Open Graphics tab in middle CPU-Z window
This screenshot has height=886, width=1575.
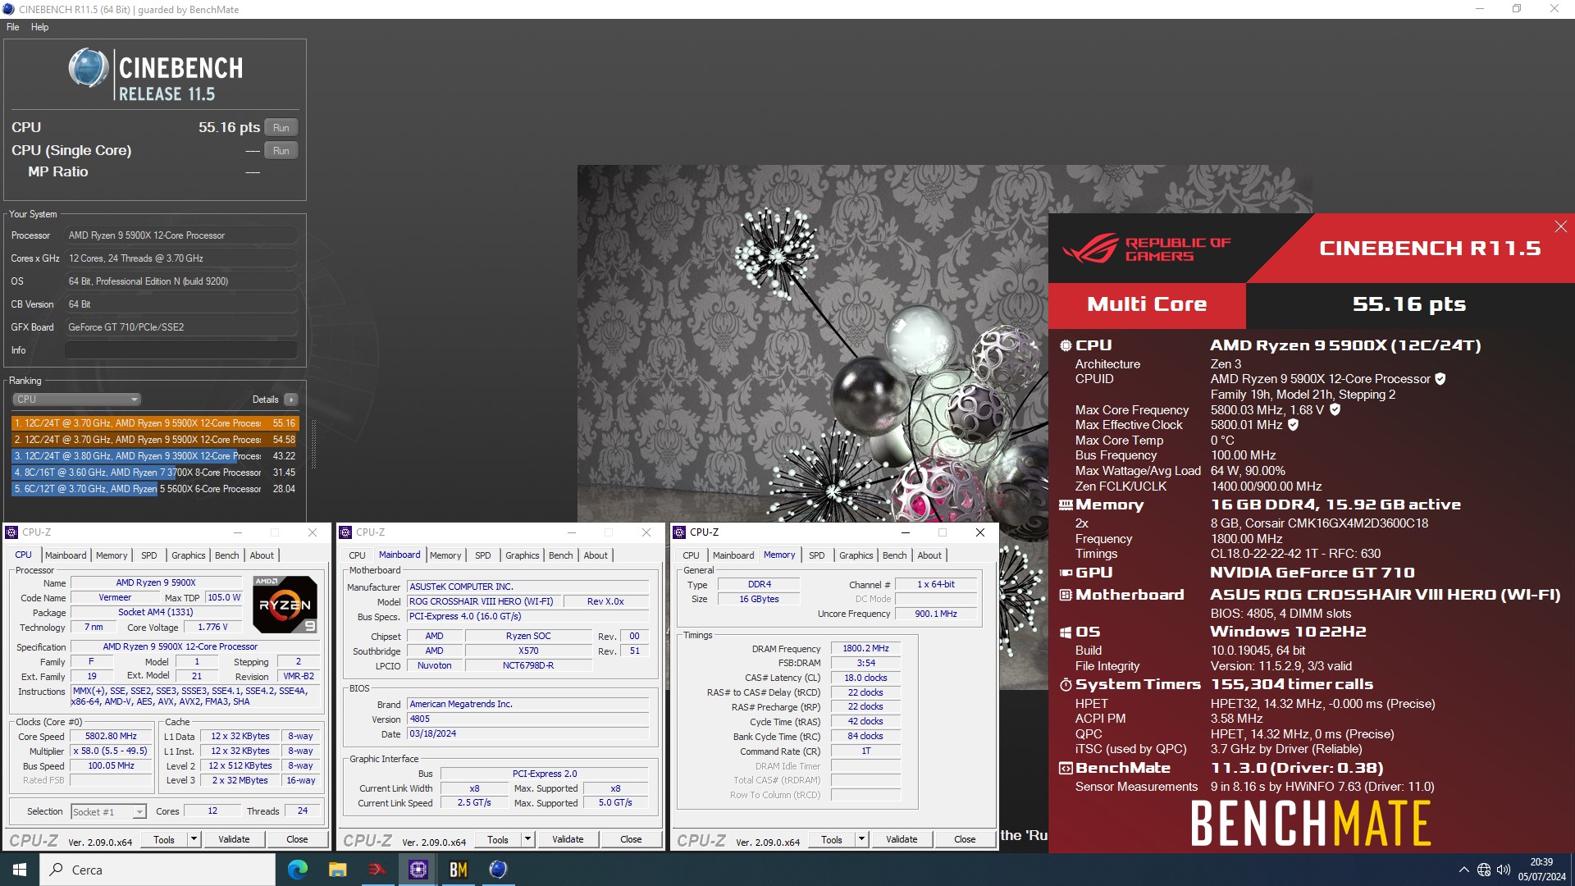(522, 555)
